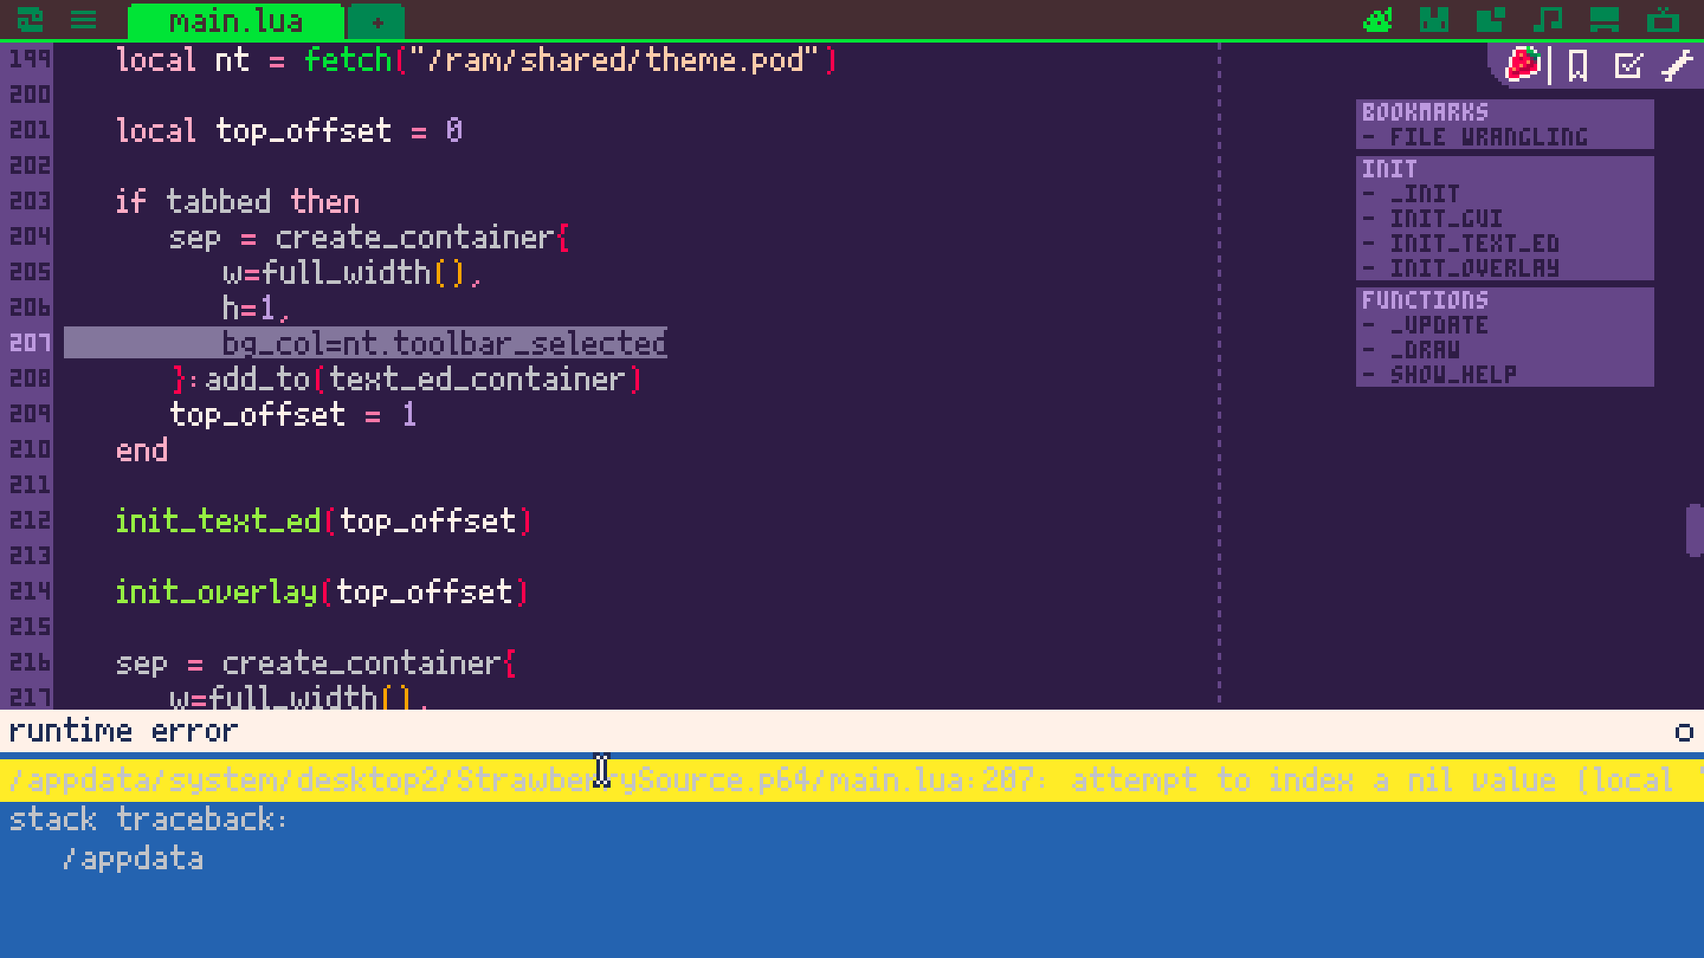
Task: Open the map editor workspace icon
Action: click(x=1490, y=20)
